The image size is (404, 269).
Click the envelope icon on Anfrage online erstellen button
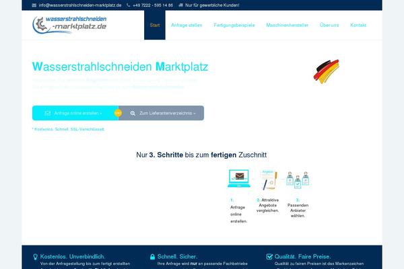pyautogui.click(x=47, y=113)
